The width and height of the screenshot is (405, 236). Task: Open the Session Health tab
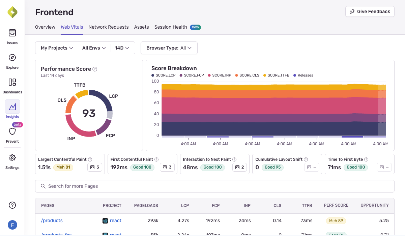click(x=171, y=27)
